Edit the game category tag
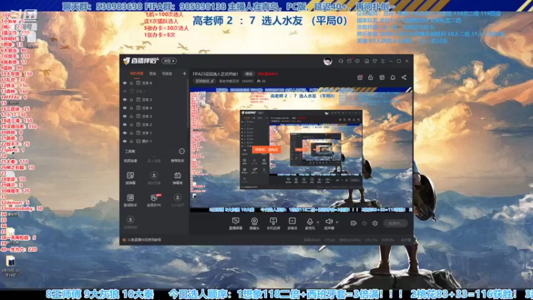This screenshot has height=300, width=533. 205,81
